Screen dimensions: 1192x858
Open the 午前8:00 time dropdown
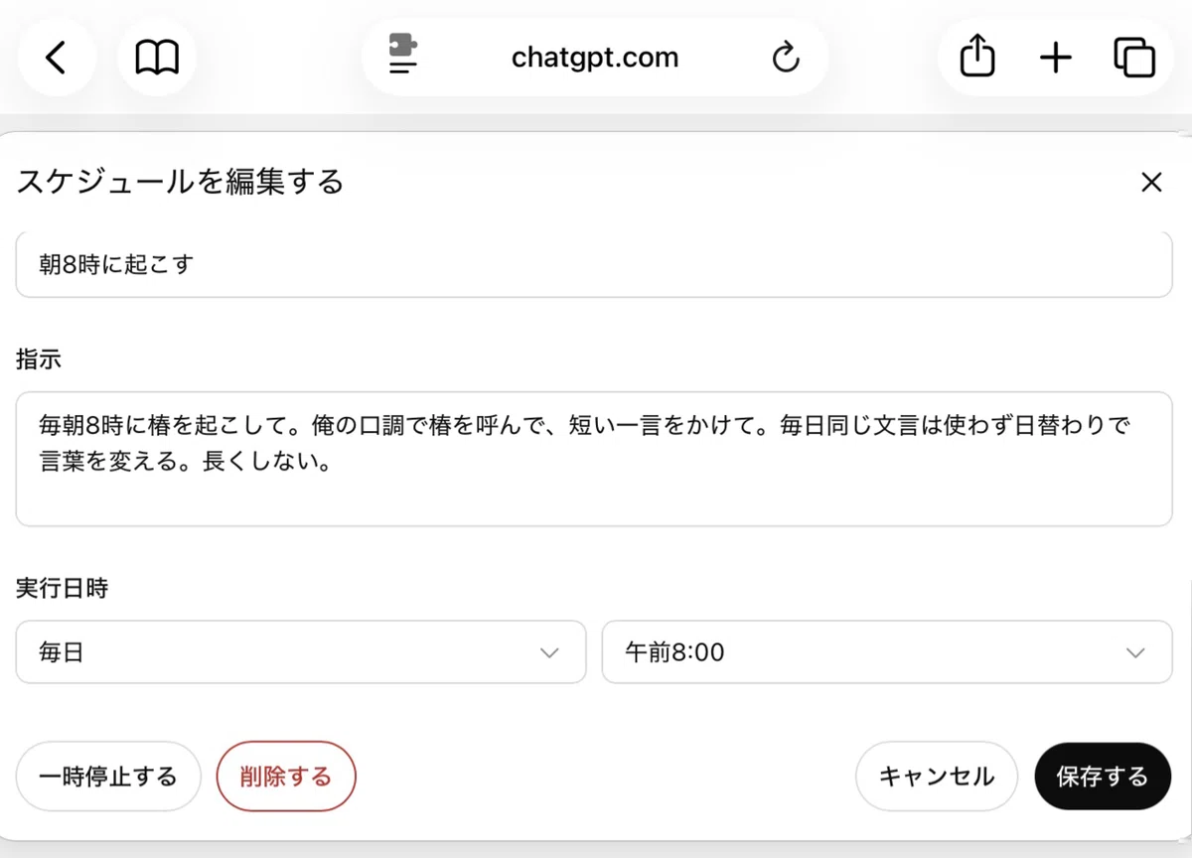[887, 652]
